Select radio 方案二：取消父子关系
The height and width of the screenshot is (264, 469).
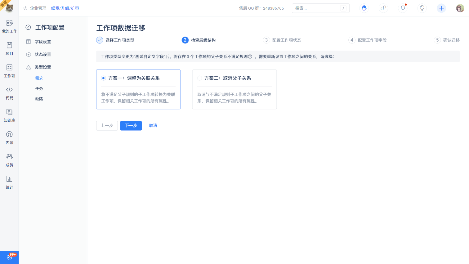coord(199,78)
